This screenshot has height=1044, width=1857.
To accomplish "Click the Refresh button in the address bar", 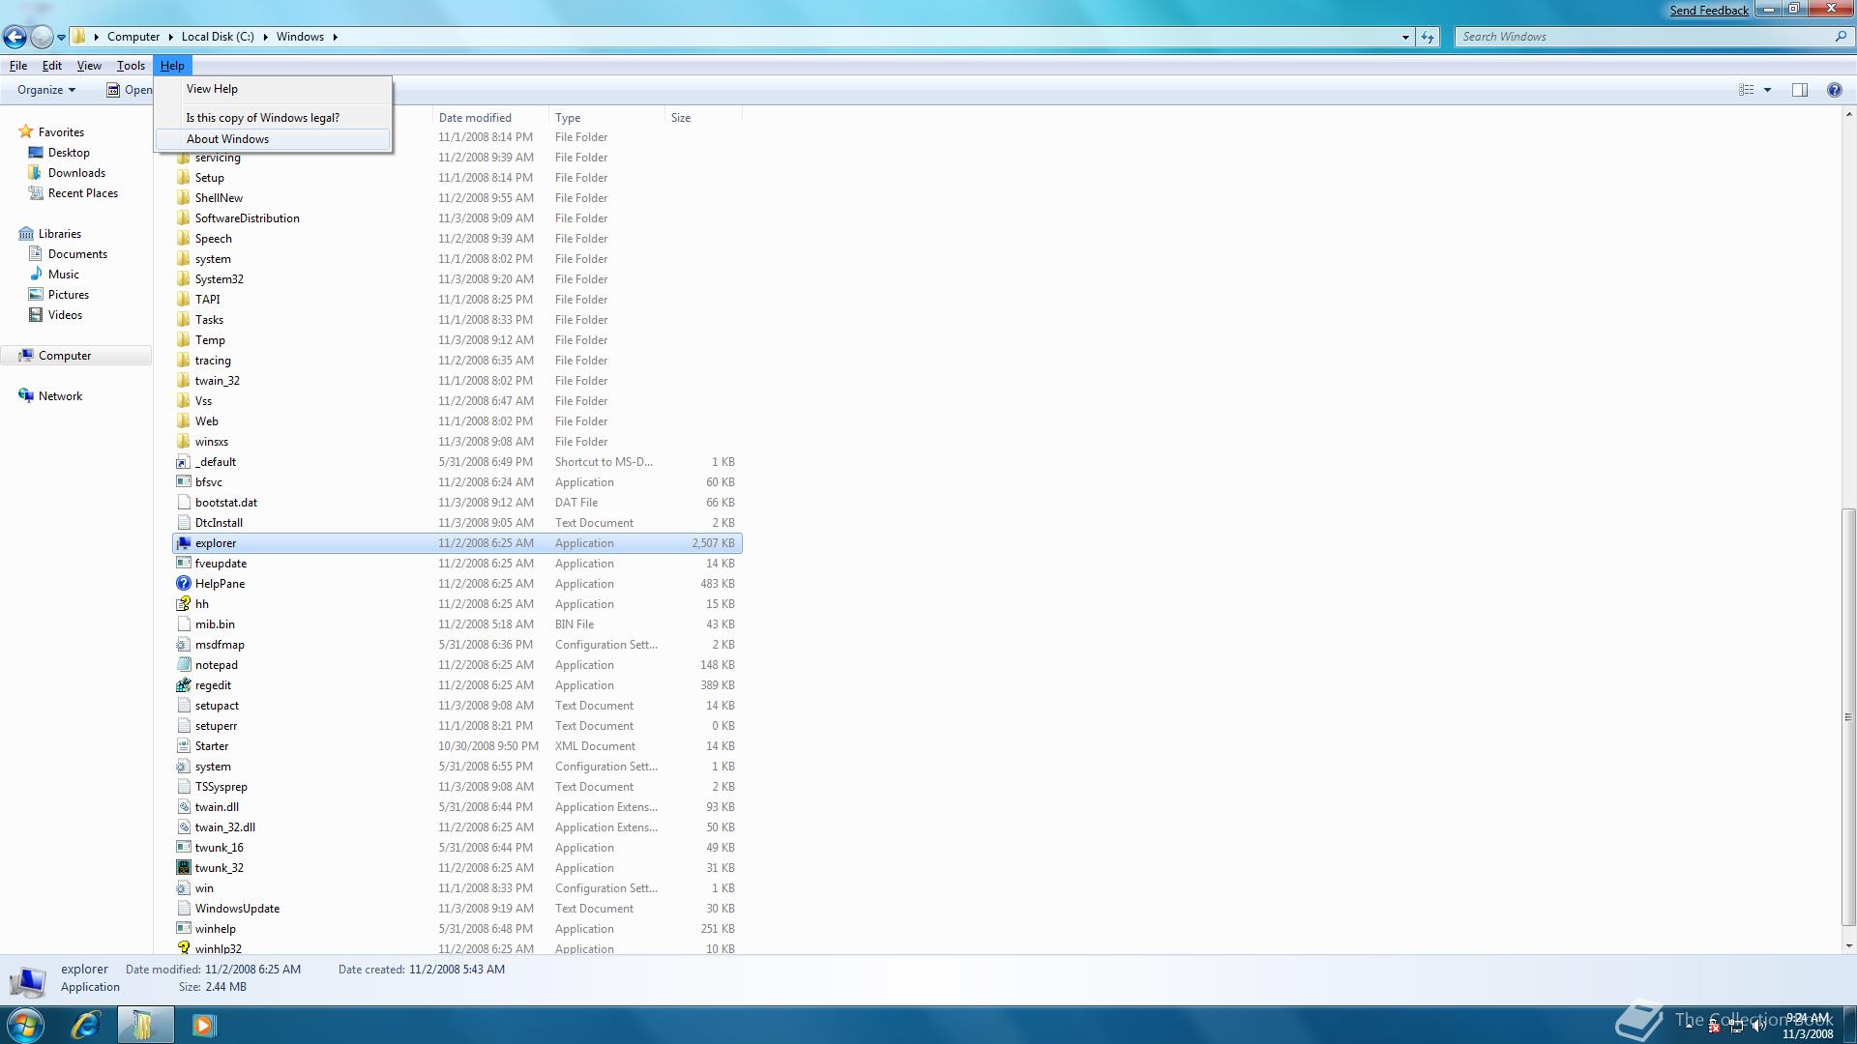I will (x=1428, y=37).
